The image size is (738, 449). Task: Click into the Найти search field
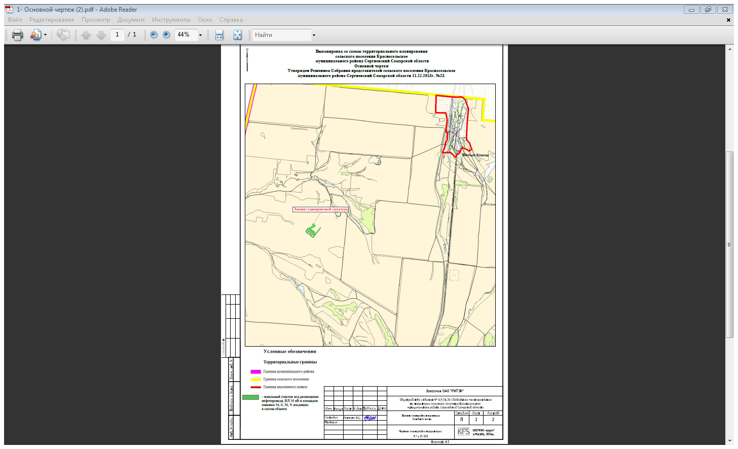(282, 35)
